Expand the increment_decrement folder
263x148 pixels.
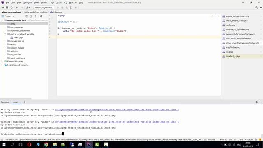(x=5, y=30)
